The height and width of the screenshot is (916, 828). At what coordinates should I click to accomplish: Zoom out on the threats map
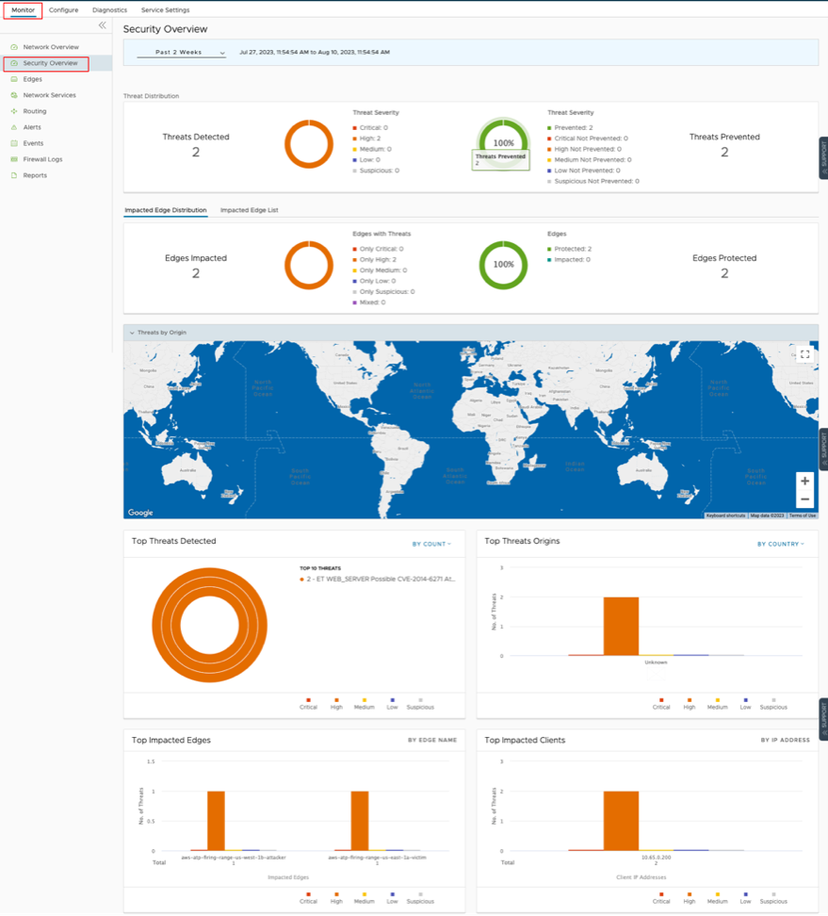[804, 499]
